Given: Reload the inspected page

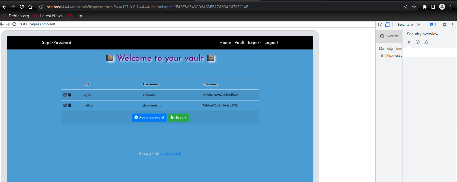Looking at the screenshot, I should [x=14, y=24].
